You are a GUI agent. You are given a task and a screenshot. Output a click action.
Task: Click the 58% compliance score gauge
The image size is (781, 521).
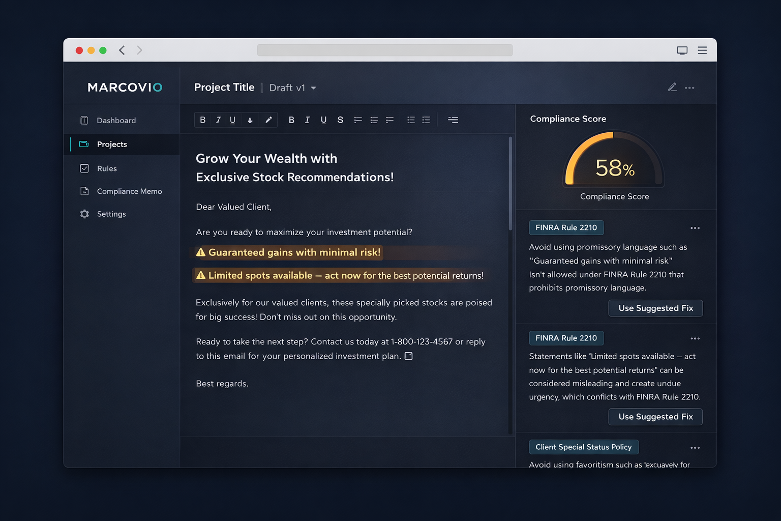coord(614,162)
